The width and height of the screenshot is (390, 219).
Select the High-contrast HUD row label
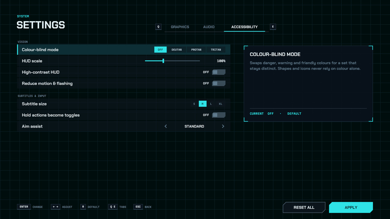[41, 72]
